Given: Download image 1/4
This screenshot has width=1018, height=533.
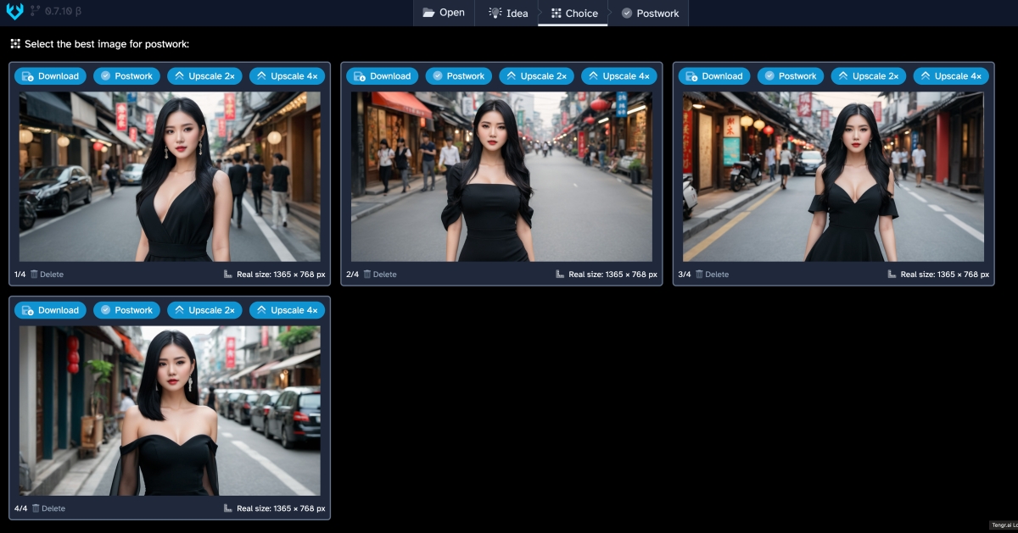Looking at the screenshot, I should point(50,76).
